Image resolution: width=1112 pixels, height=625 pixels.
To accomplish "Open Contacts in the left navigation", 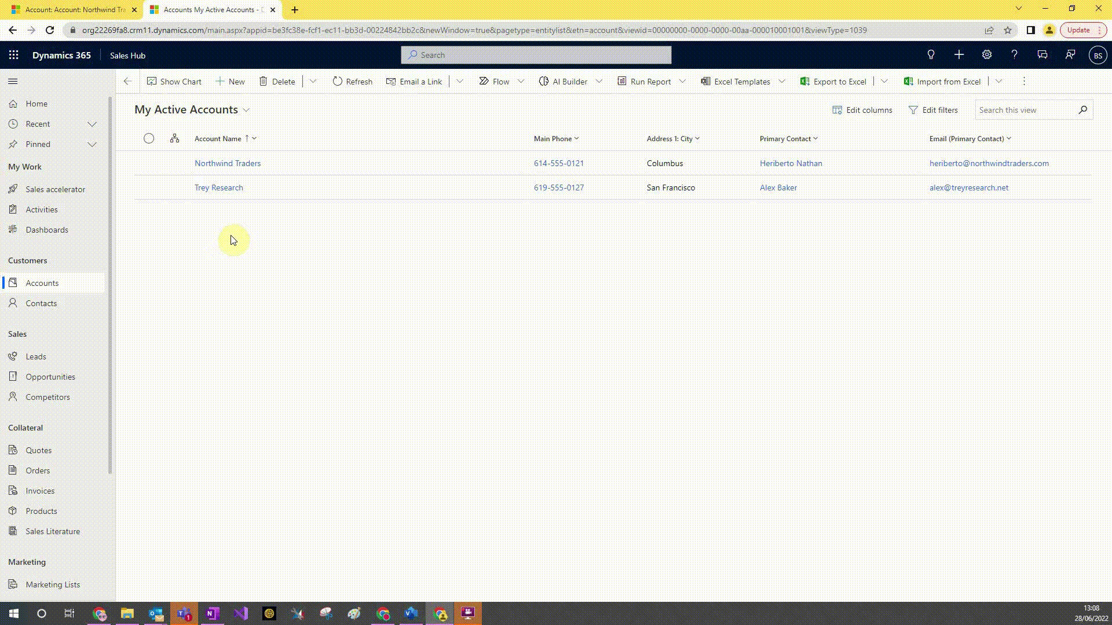I will click(x=41, y=303).
